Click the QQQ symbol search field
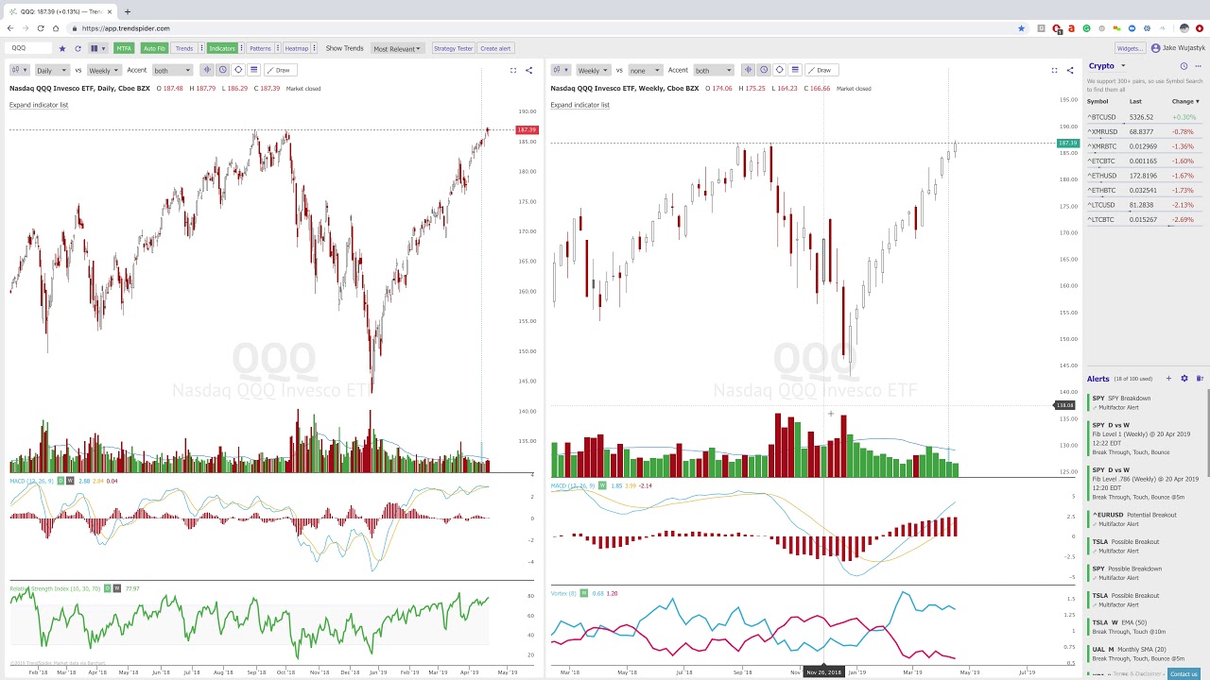1210x680 pixels. (30, 48)
